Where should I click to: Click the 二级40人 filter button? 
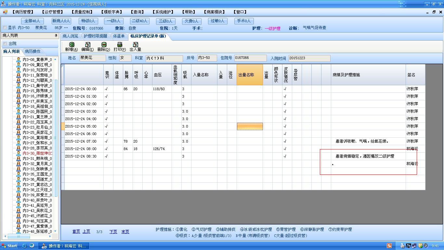point(139,21)
